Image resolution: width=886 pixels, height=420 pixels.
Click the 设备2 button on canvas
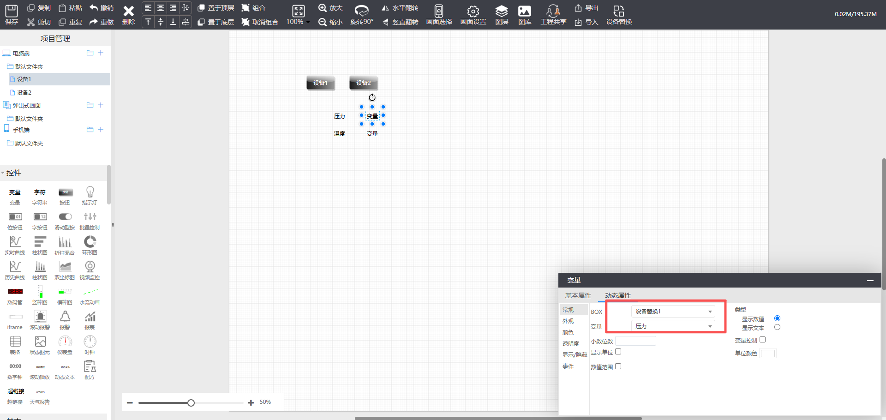tap(364, 83)
